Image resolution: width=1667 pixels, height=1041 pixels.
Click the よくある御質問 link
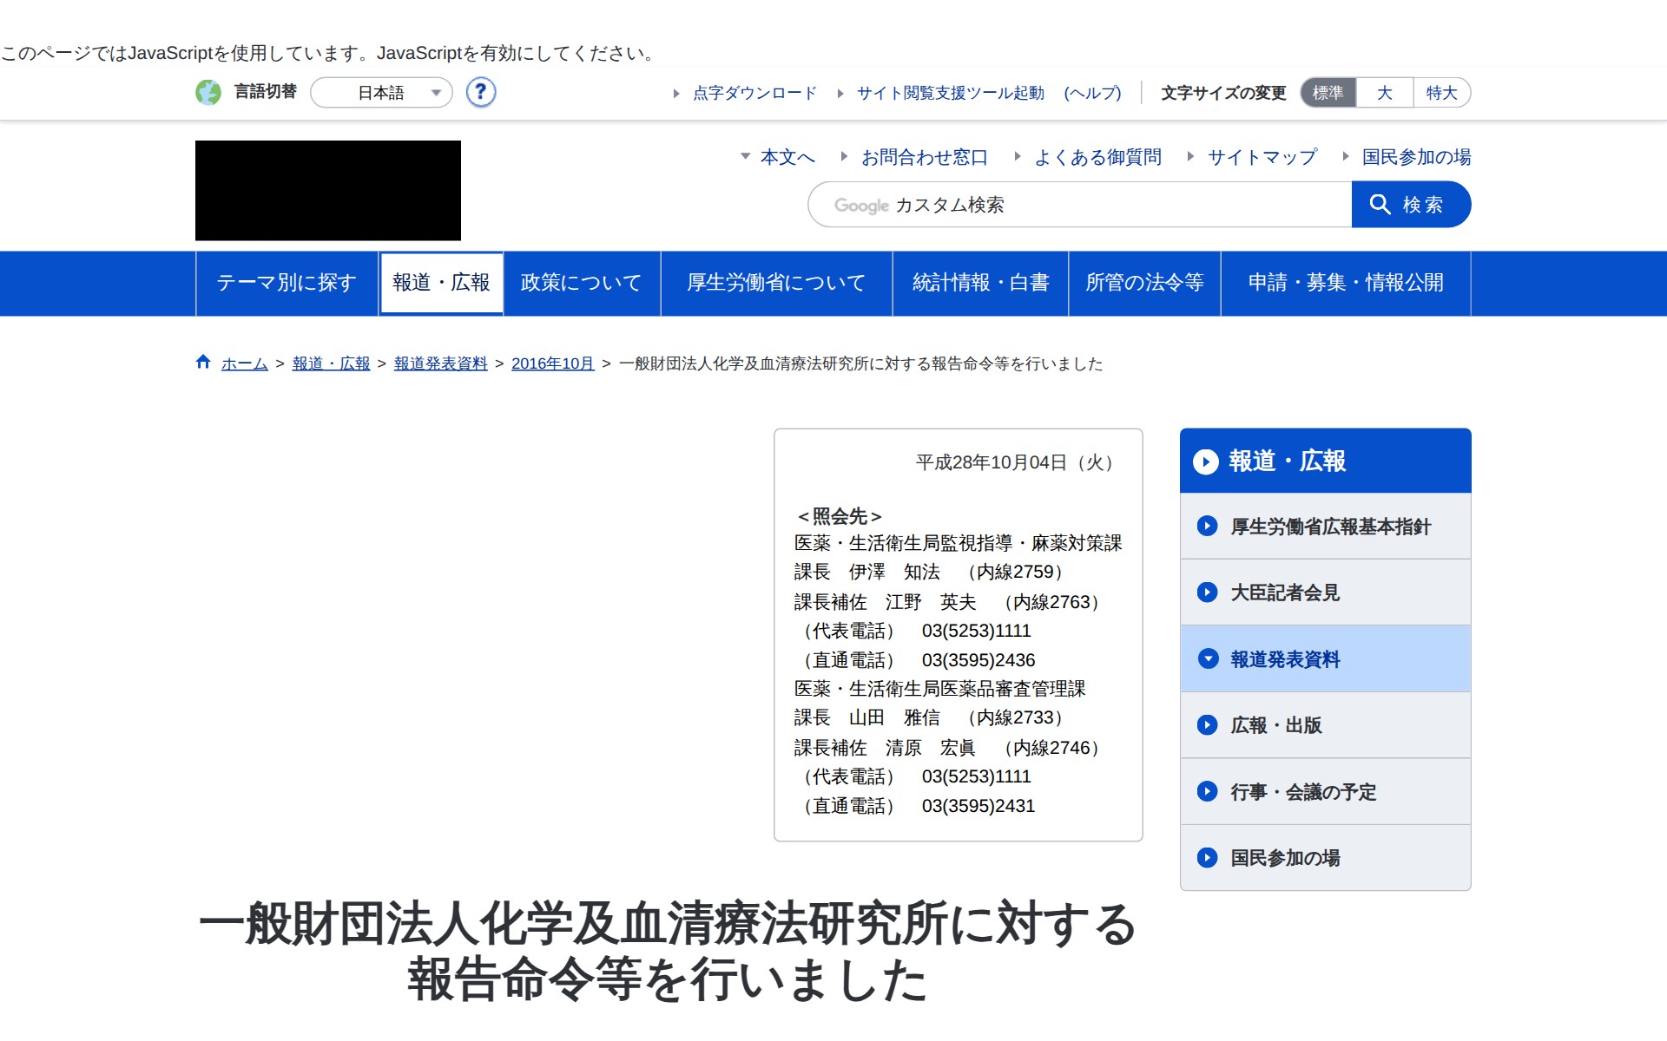[1098, 157]
